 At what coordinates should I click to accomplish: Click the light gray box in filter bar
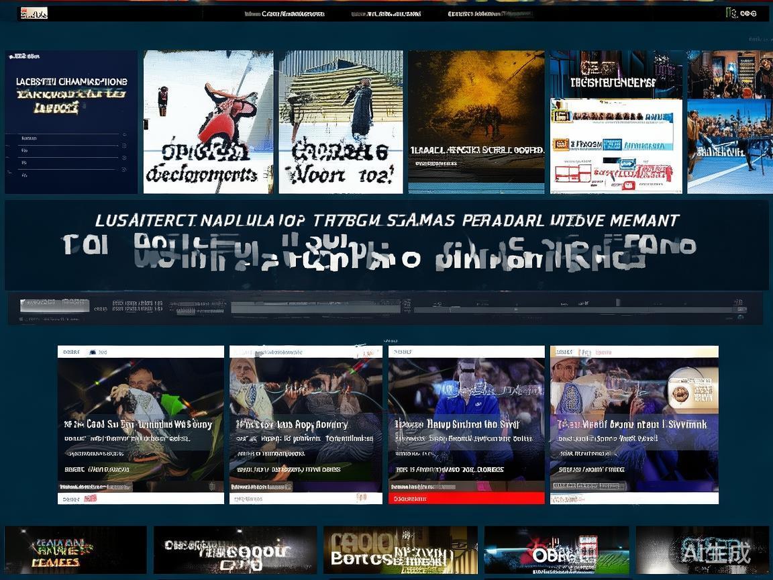coord(54,306)
